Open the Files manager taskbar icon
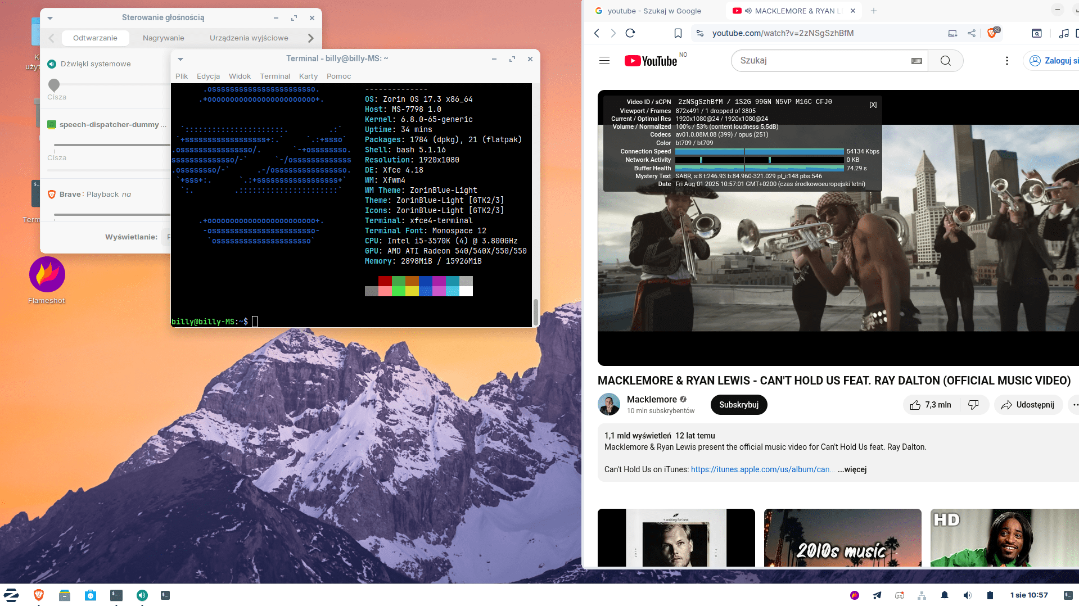Screen dimensions: 1079x606 (x=65, y=595)
